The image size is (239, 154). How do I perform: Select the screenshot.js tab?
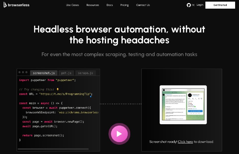tap(44, 73)
